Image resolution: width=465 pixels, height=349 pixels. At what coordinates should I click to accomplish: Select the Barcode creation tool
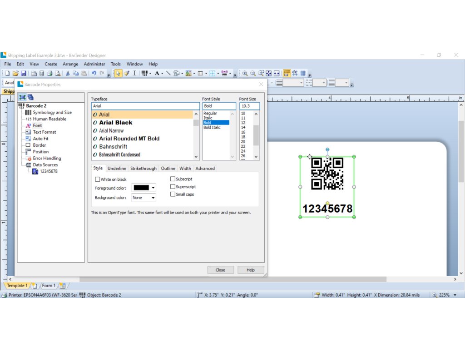pos(144,73)
